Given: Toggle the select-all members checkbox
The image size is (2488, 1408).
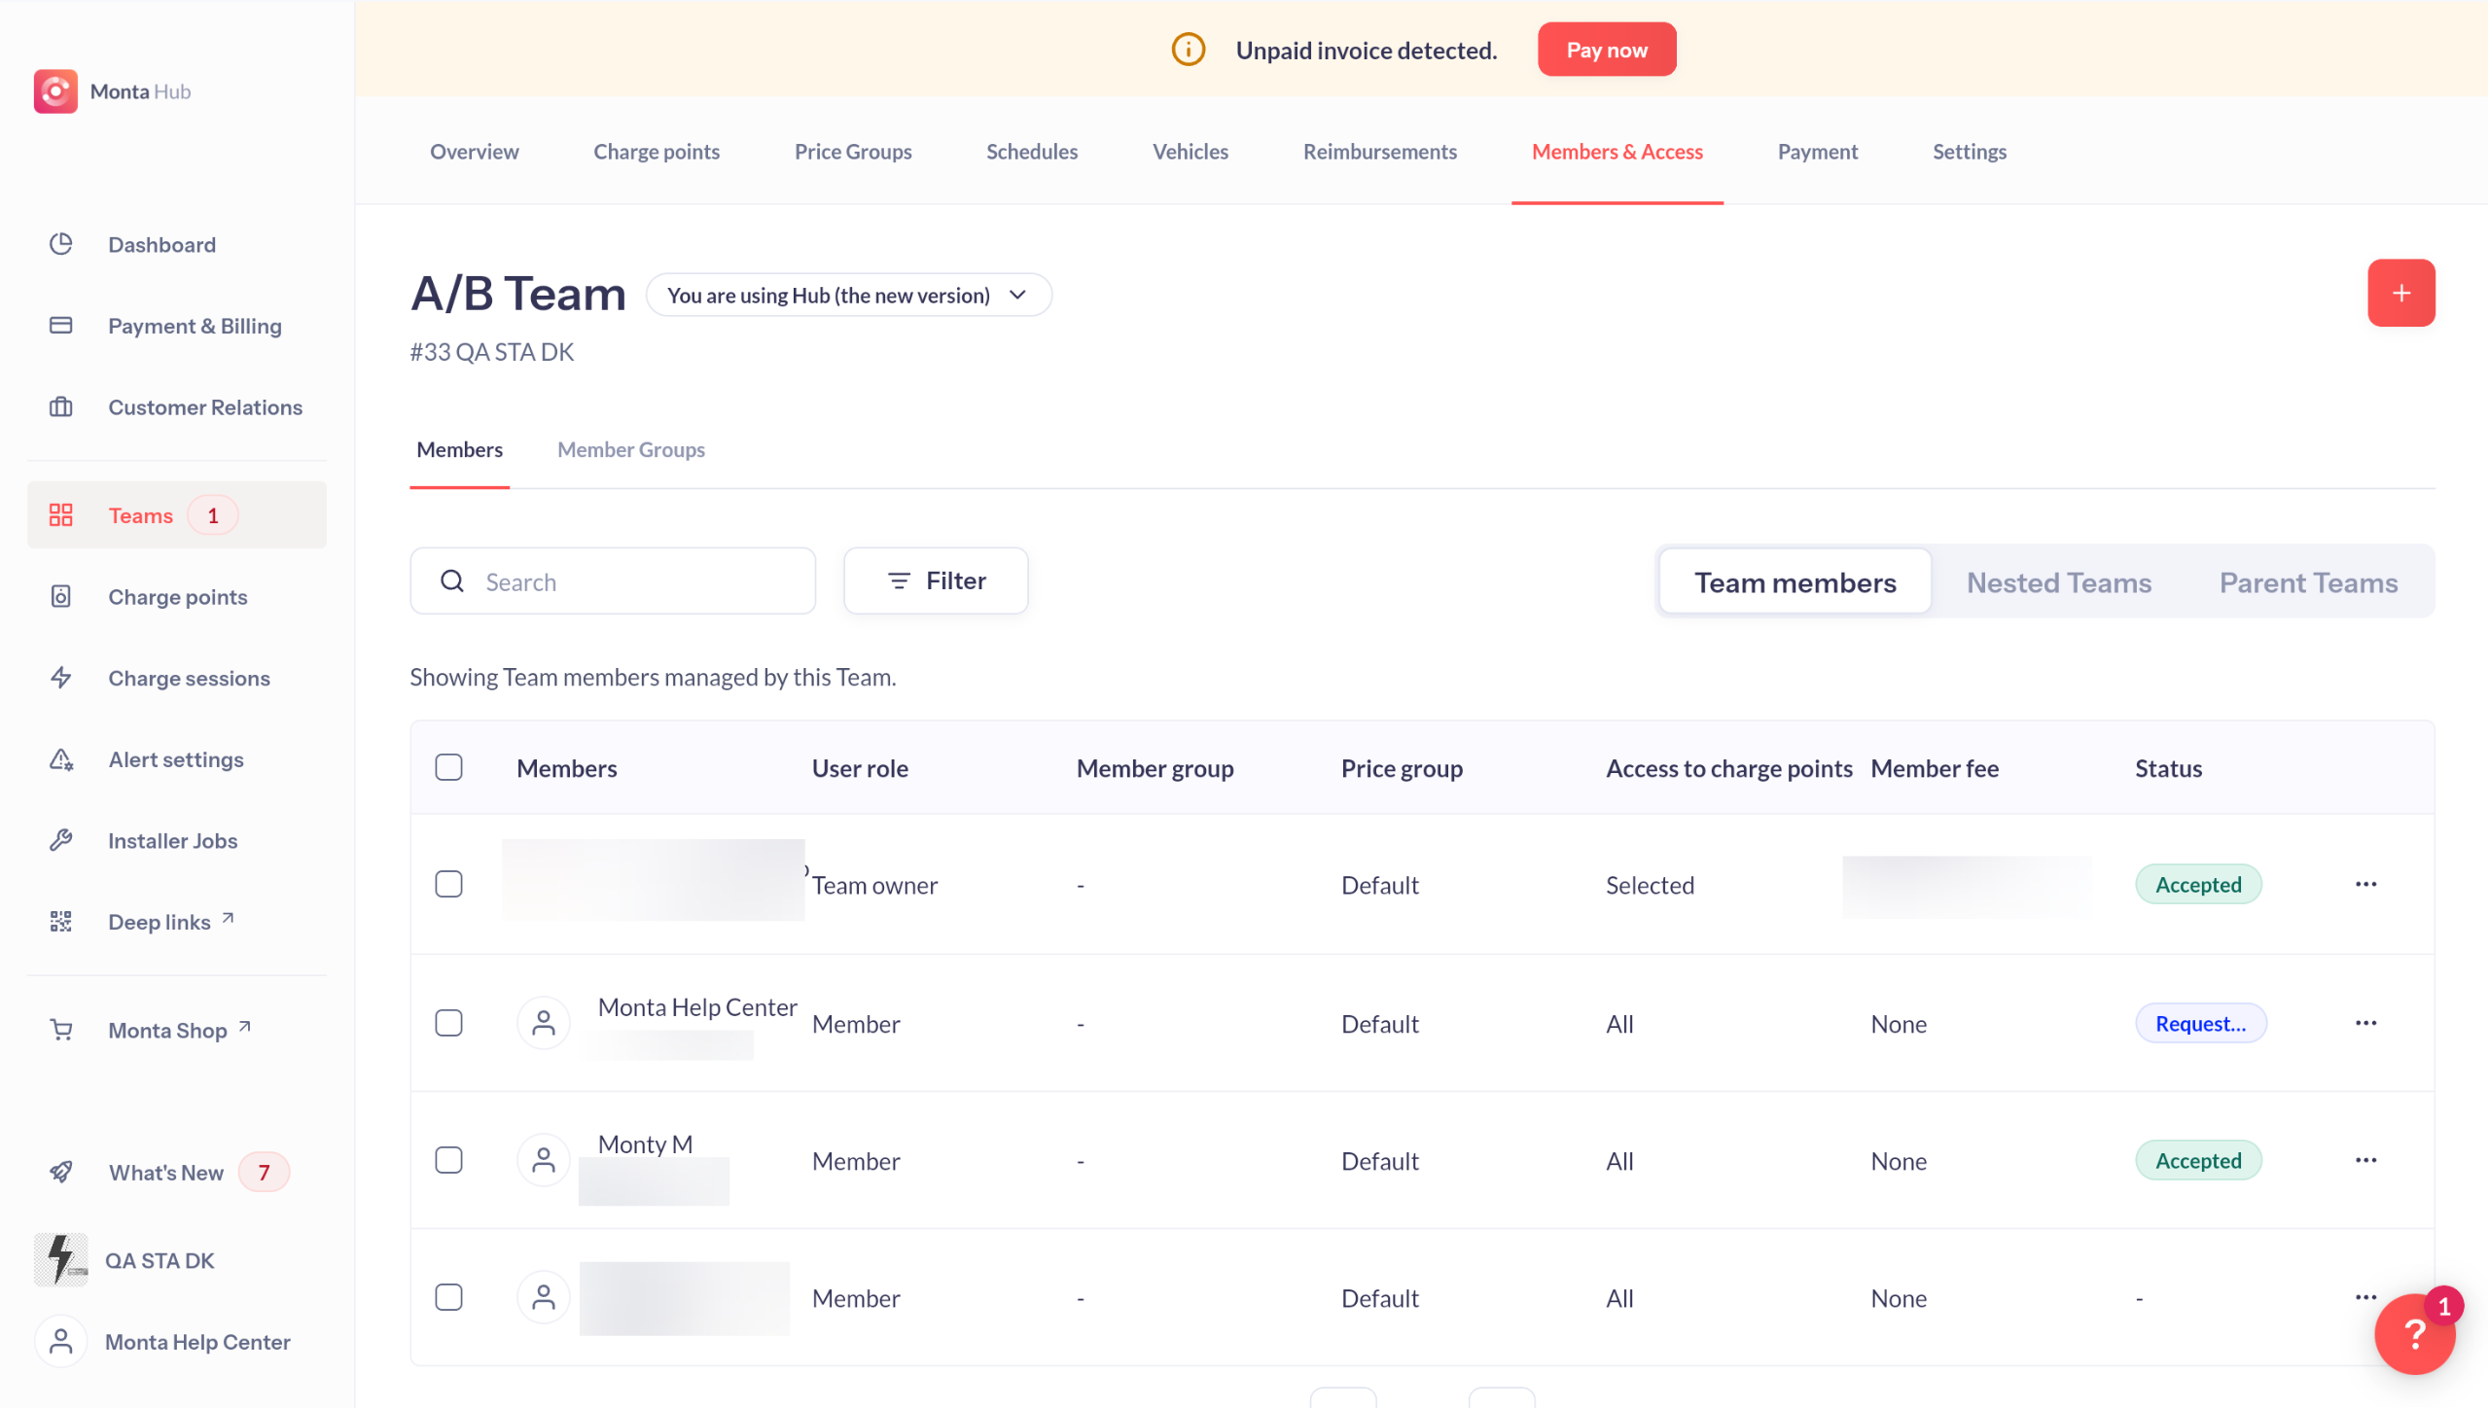Looking at the screenshot, I should coord(448,767).
